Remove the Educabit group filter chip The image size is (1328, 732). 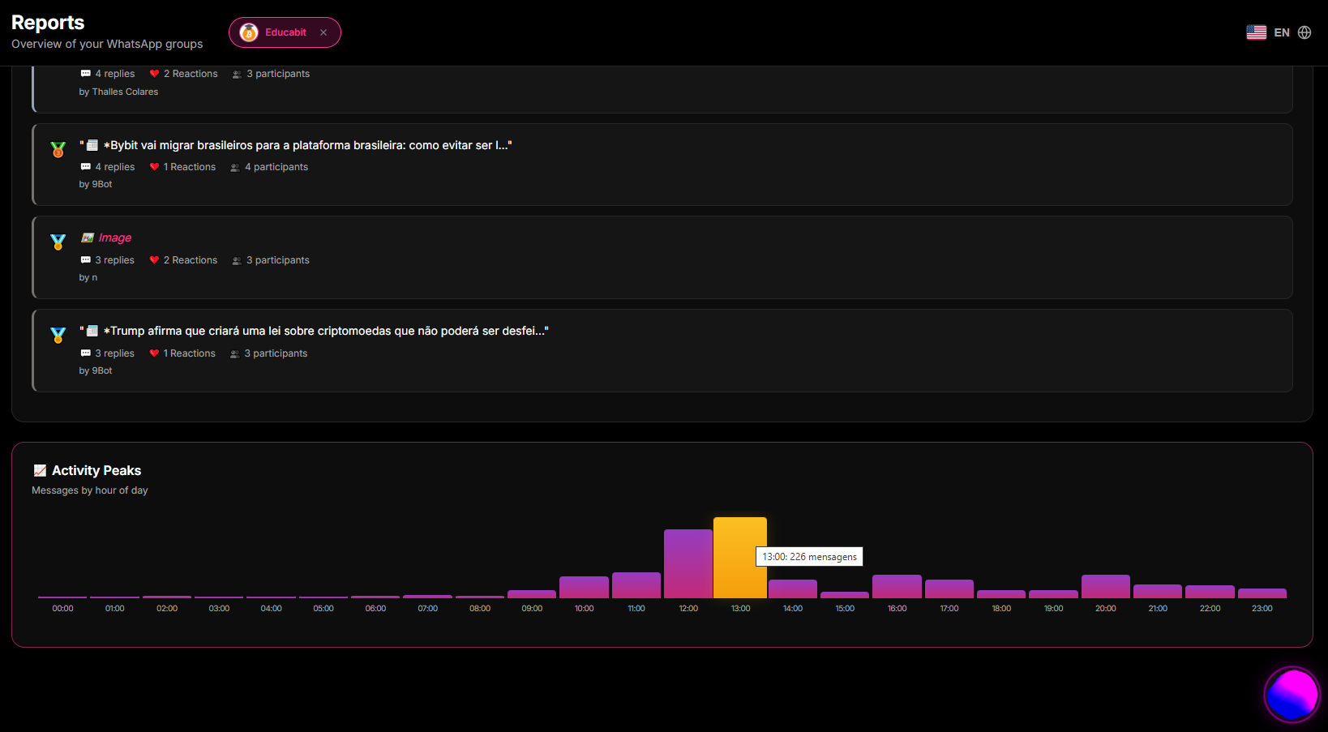click(x=323, y=32)
